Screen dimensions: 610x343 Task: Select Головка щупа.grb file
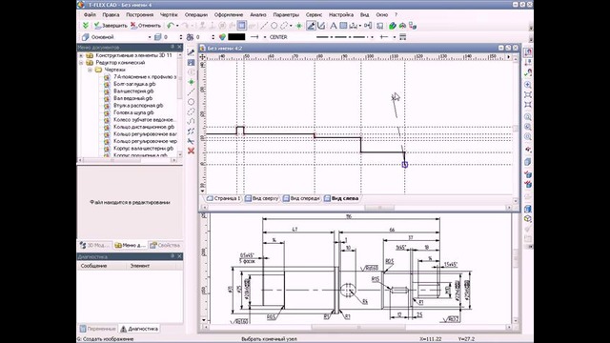click(133, 112)
